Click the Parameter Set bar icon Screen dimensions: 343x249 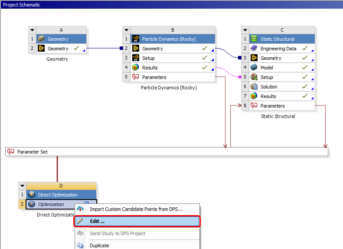[x=11, y=152]
